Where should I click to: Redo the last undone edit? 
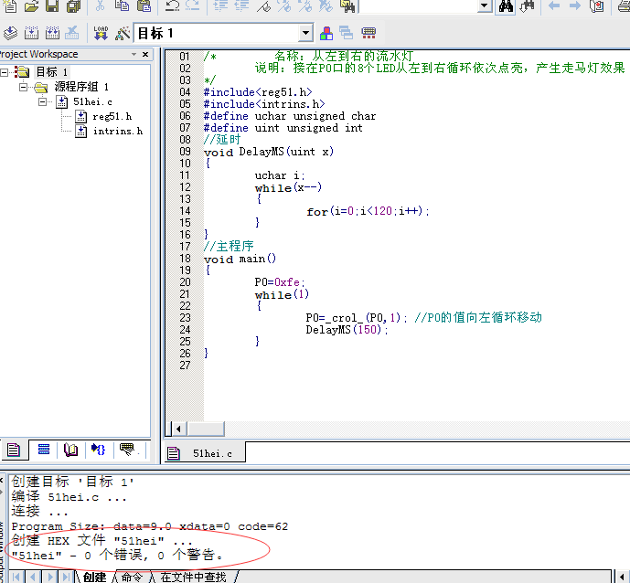tap(192, 5)
